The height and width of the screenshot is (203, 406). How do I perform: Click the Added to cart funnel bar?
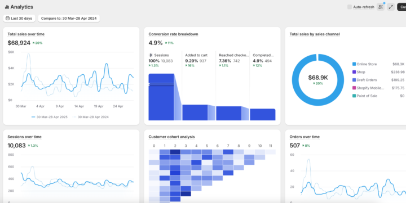coord(195,112)
